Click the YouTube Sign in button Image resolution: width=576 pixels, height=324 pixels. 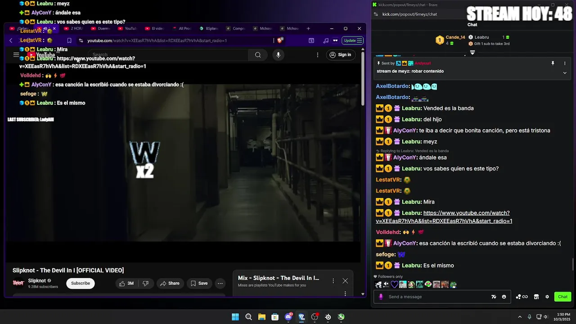tap(340, 55)
